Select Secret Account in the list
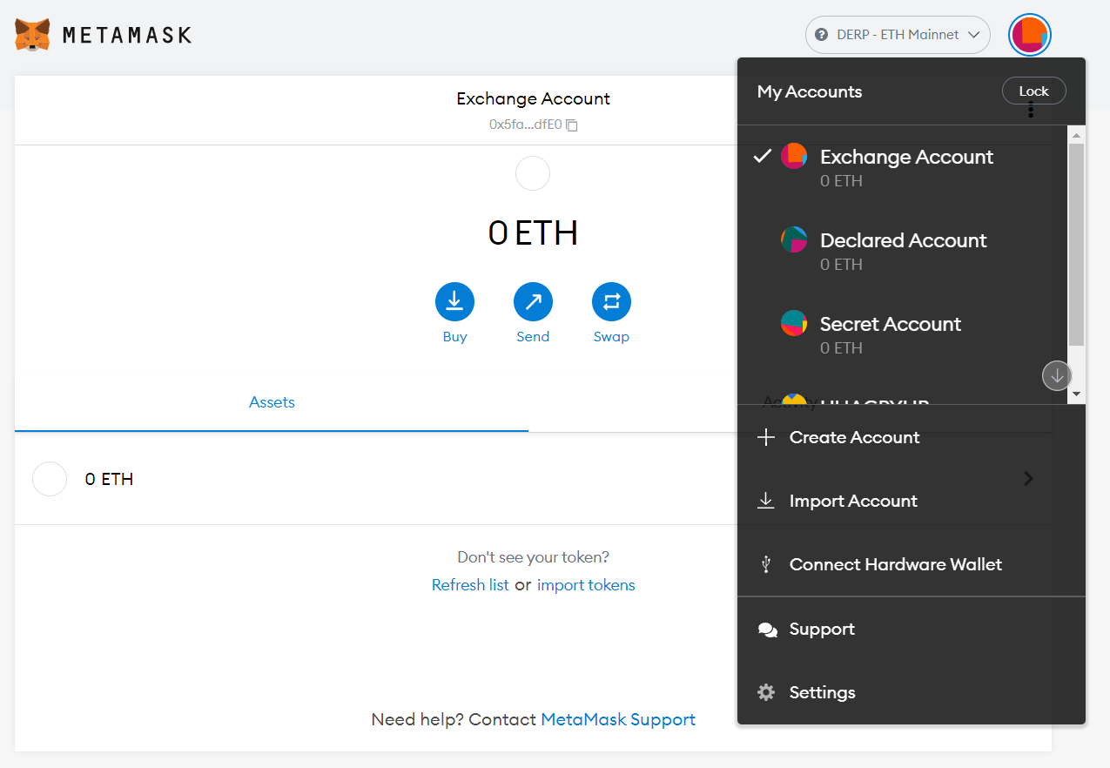This screenshot has height=768, width=1110. (902, 334)
